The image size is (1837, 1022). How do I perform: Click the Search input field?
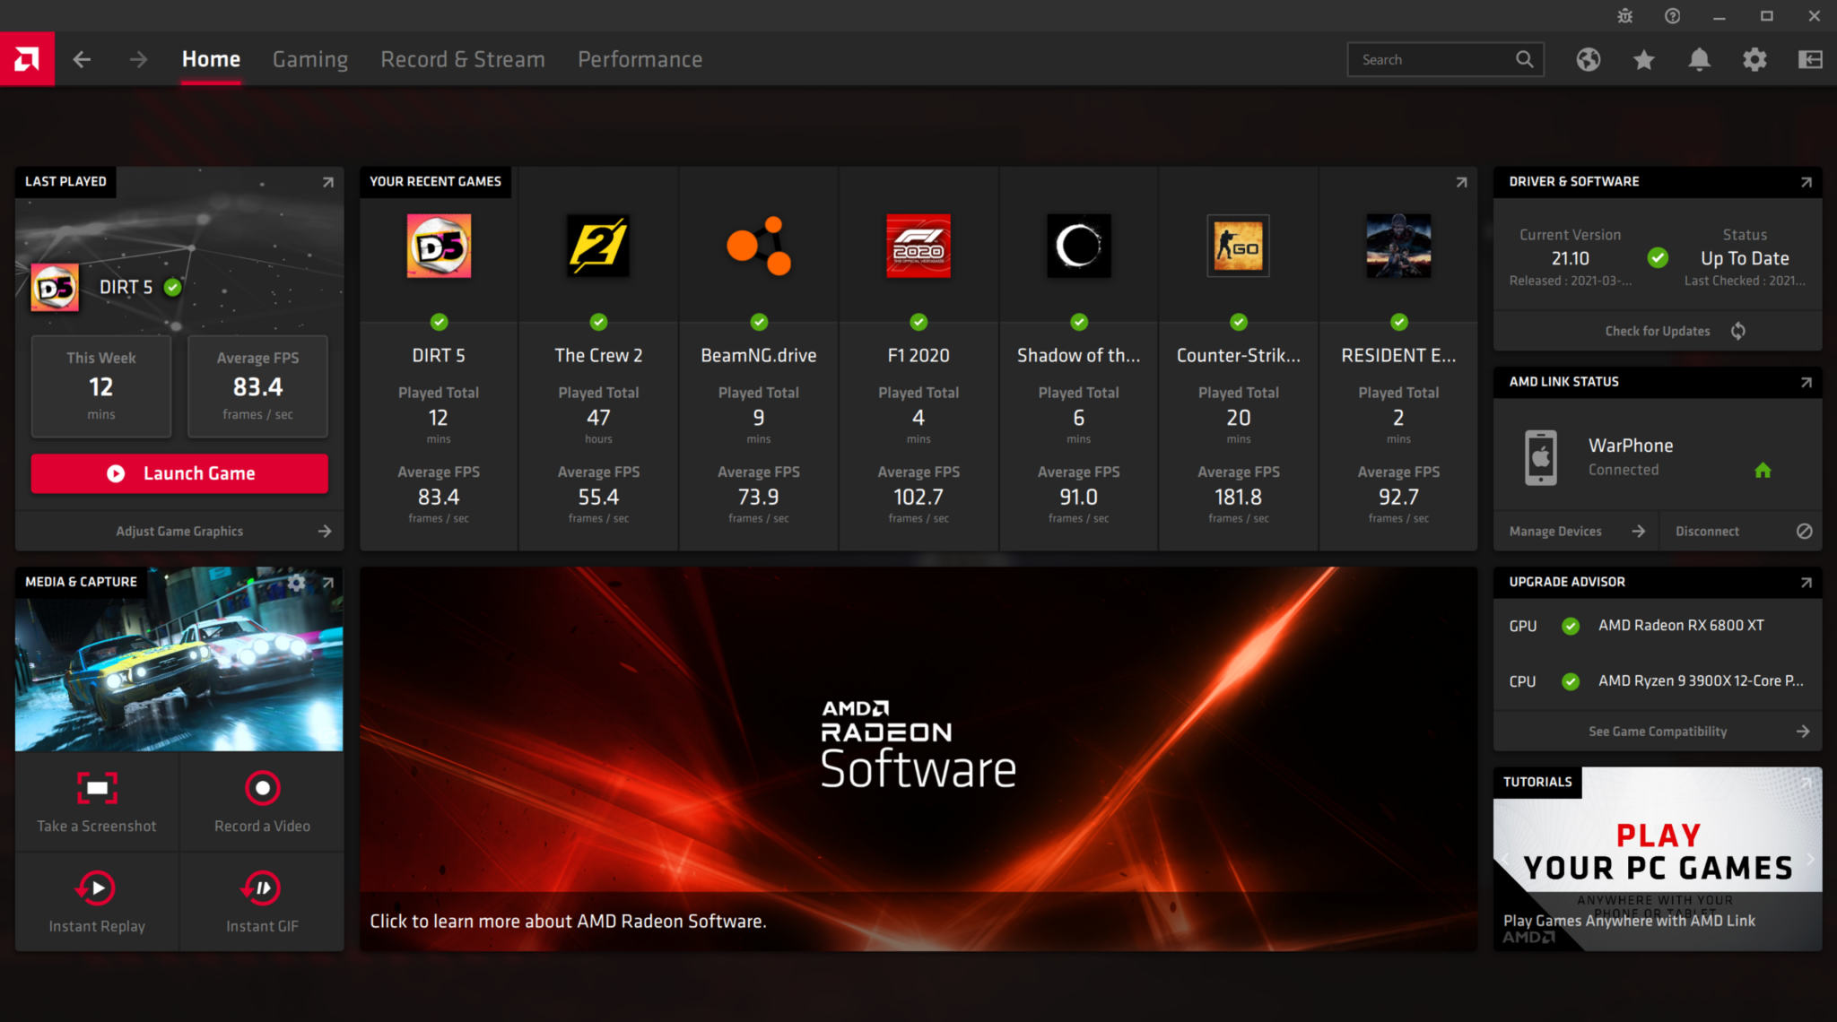[x=1447, y=58]
